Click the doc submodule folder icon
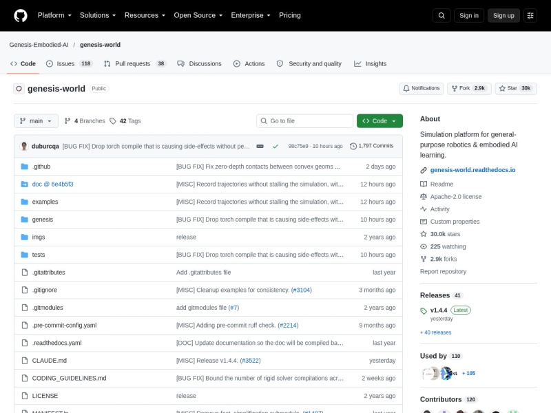Image resolution: width=551 pixels, height=413 pixels. point(24,184)
